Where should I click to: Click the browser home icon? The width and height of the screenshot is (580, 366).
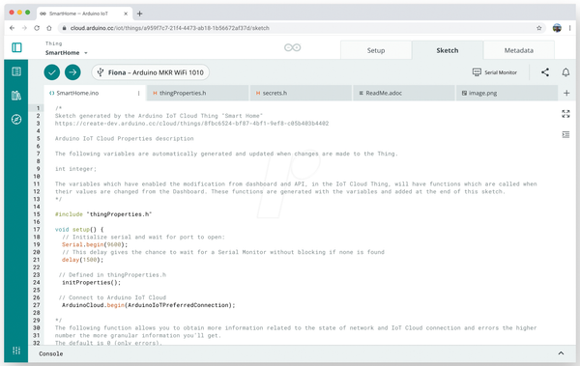pos(49,28)
